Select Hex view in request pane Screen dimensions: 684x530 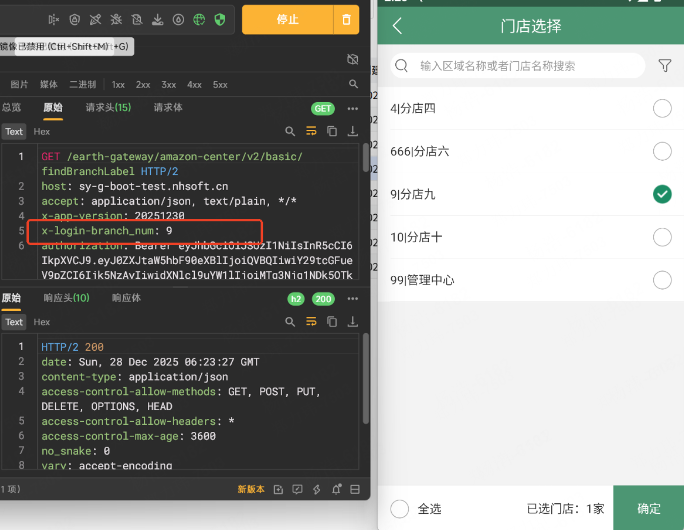pyautogui.click(x=42, y=131)
